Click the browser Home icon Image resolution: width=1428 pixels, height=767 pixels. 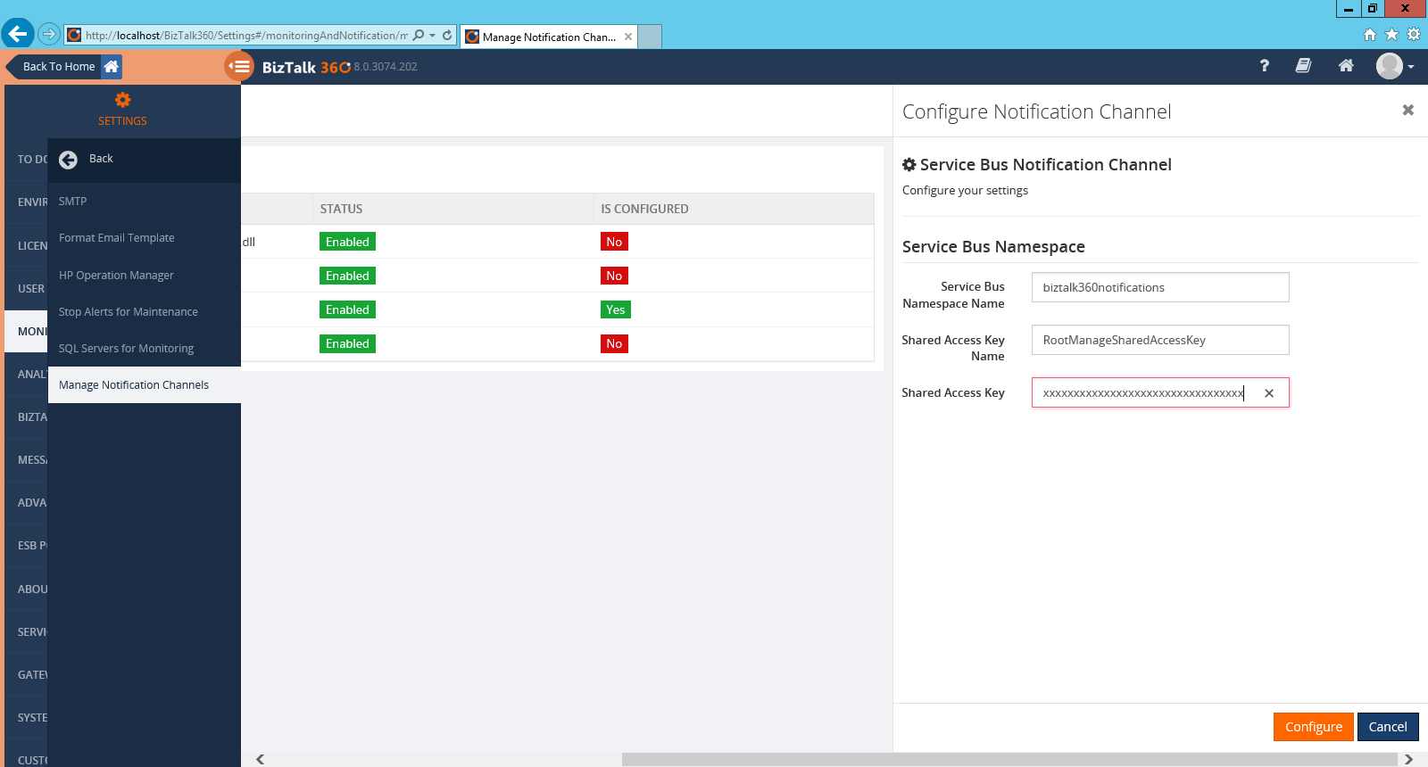coord(1370,35)
